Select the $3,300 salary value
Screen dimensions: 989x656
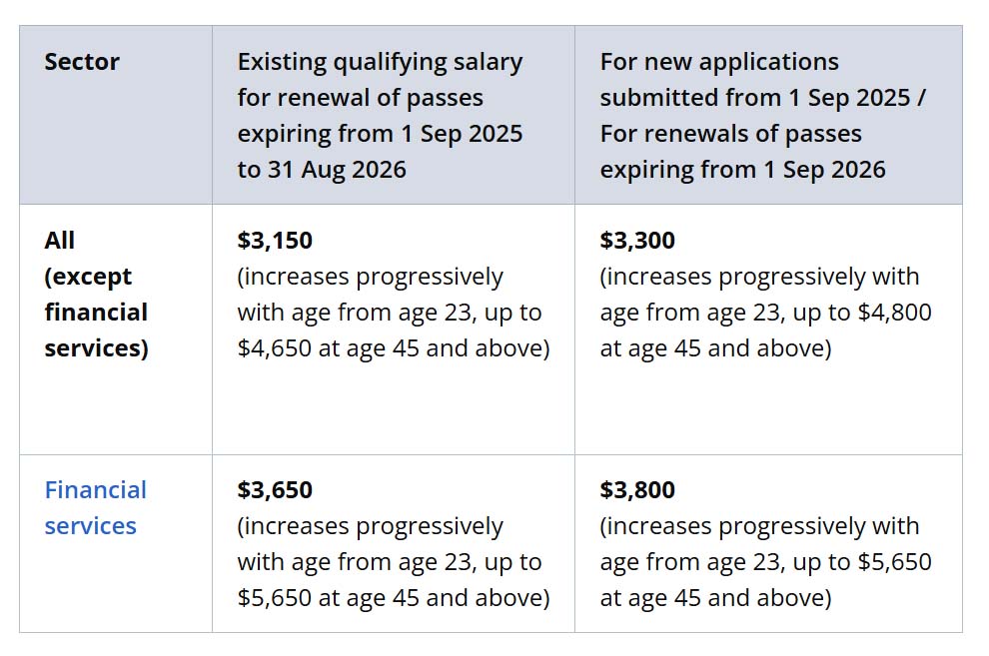pyautogui.click(x=637, y=240)
